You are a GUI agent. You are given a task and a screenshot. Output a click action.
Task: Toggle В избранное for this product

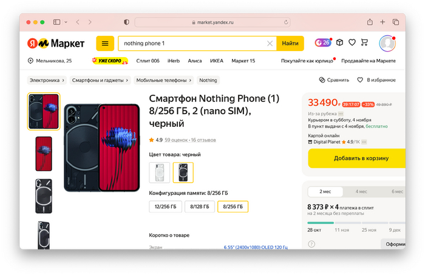coord(360,80)
